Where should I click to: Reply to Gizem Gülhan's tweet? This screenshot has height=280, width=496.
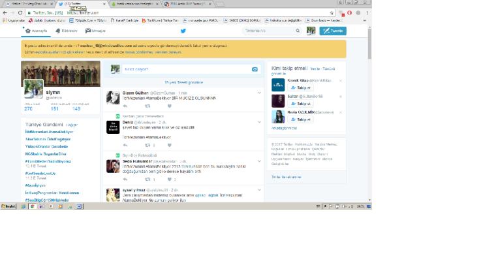click(x=125, y=106)
